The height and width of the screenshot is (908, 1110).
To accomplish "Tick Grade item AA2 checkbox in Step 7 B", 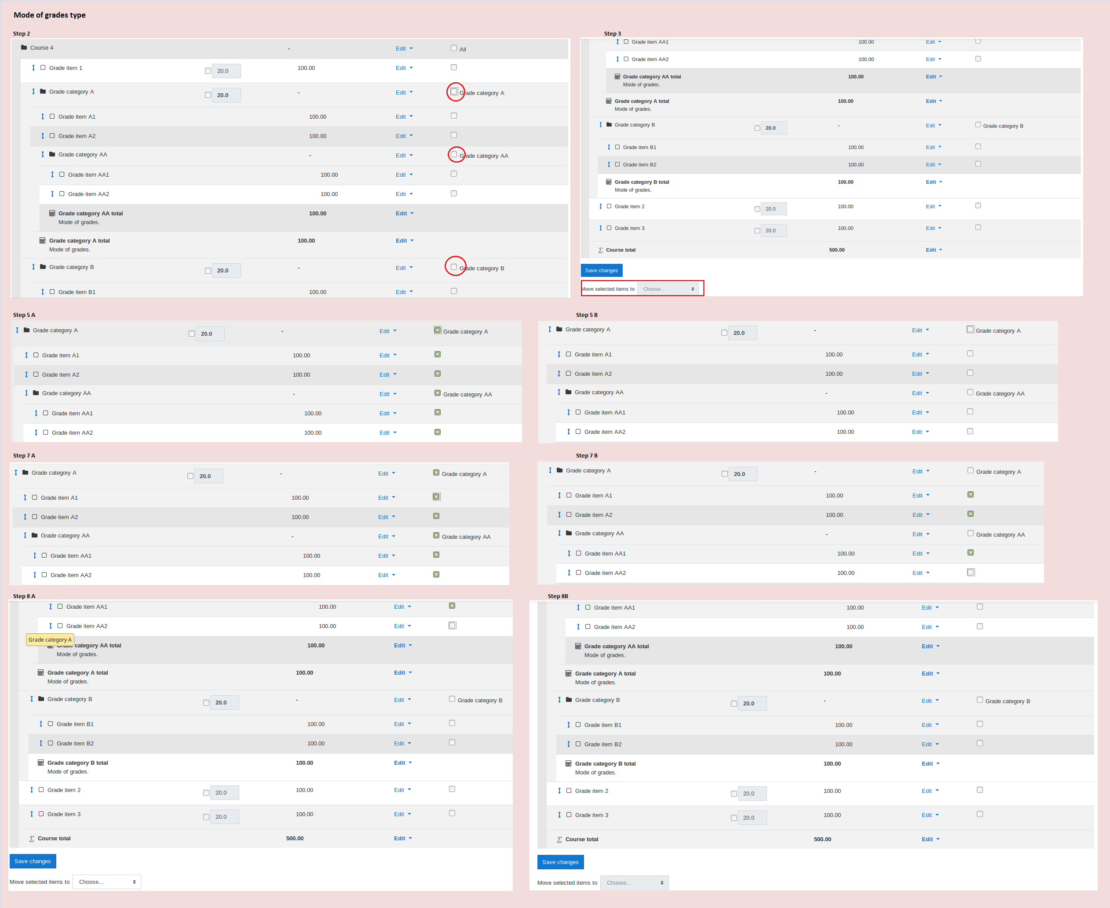I will pos(971,572).
